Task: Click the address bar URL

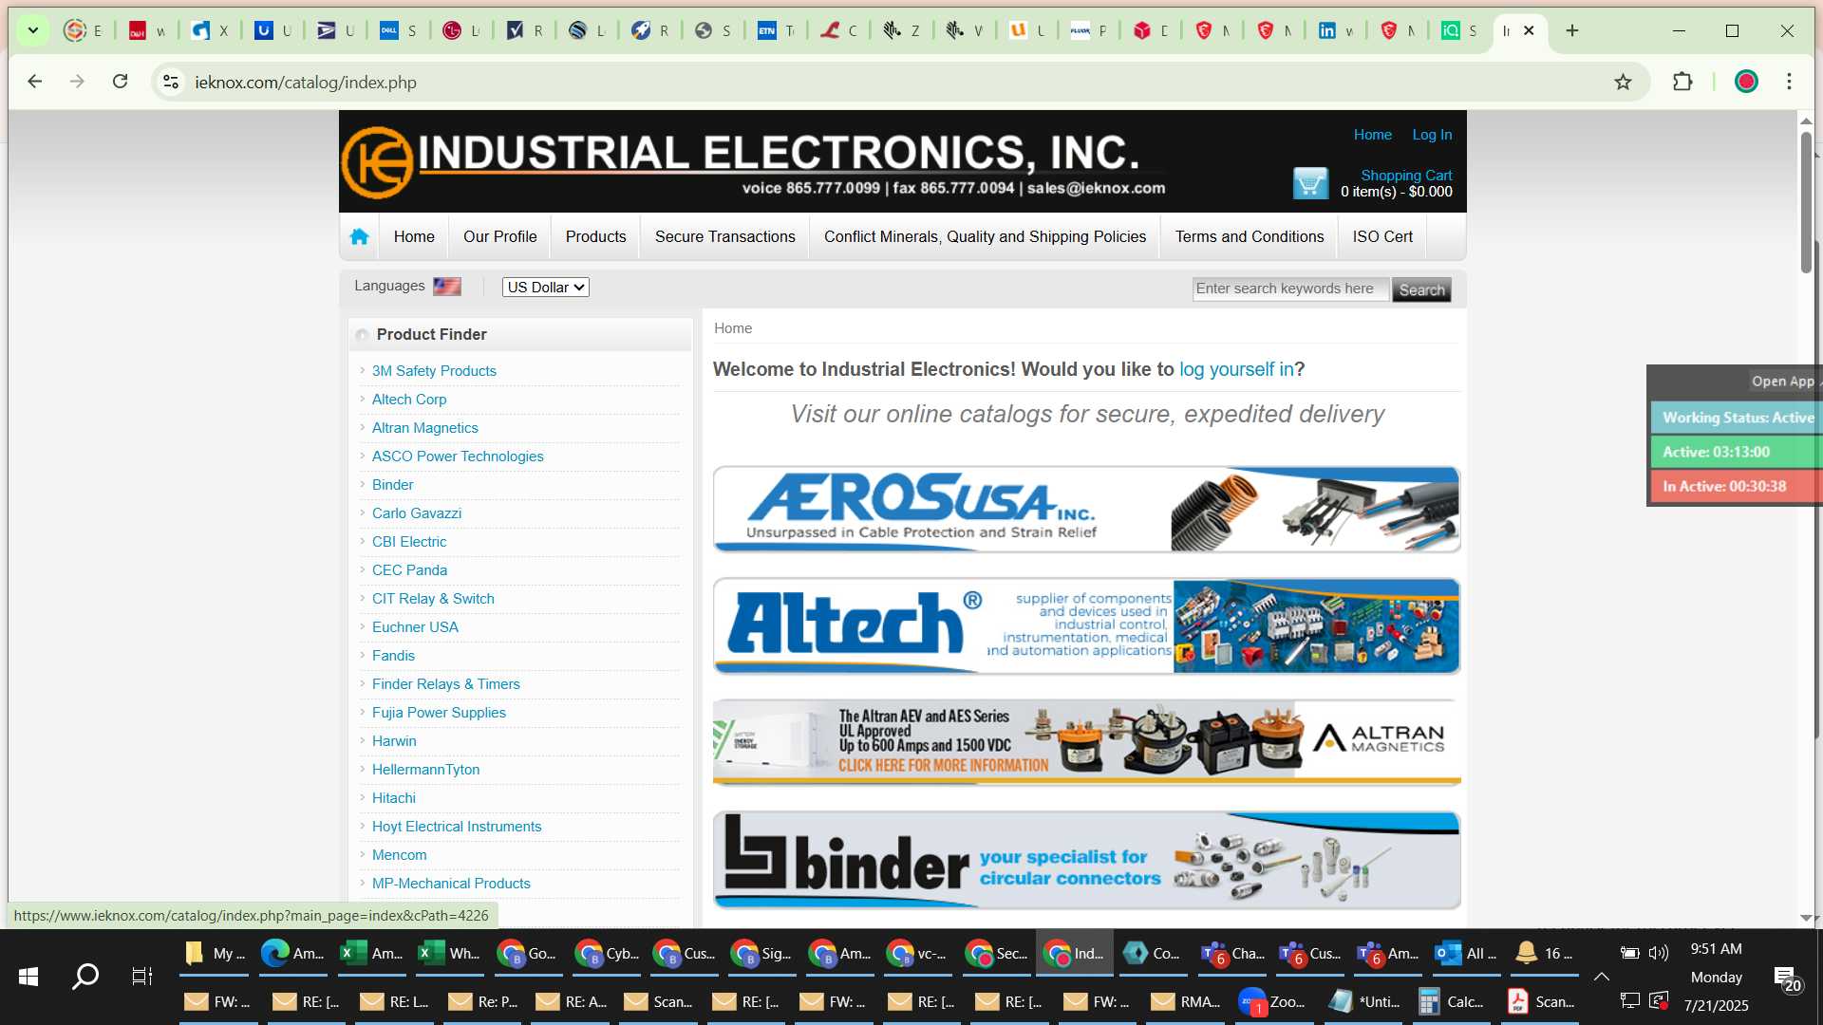Action: pos(306,83)
